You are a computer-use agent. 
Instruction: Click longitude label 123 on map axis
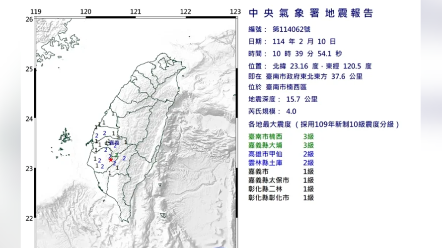pos(235,12)
